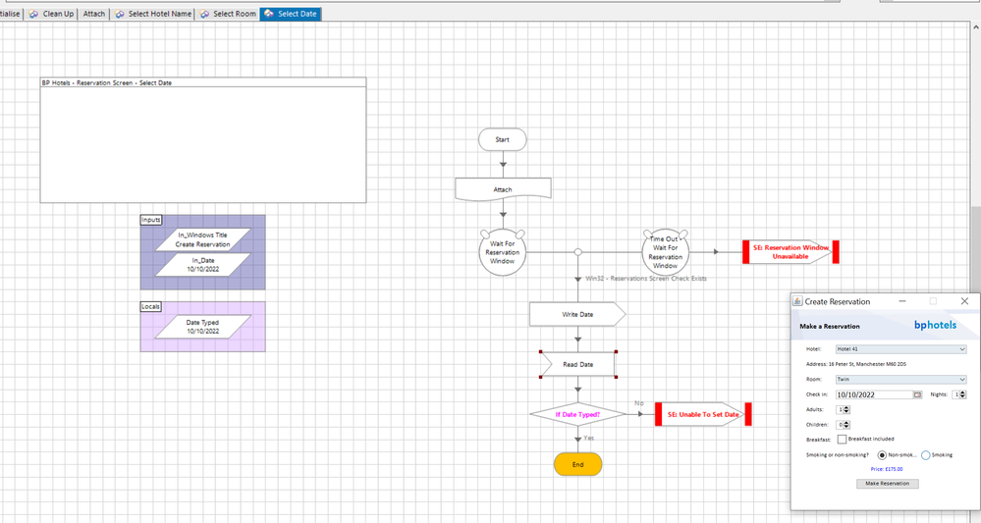Open the Check in calendar picker icon
981x523 pixels.
click(918, 394)
